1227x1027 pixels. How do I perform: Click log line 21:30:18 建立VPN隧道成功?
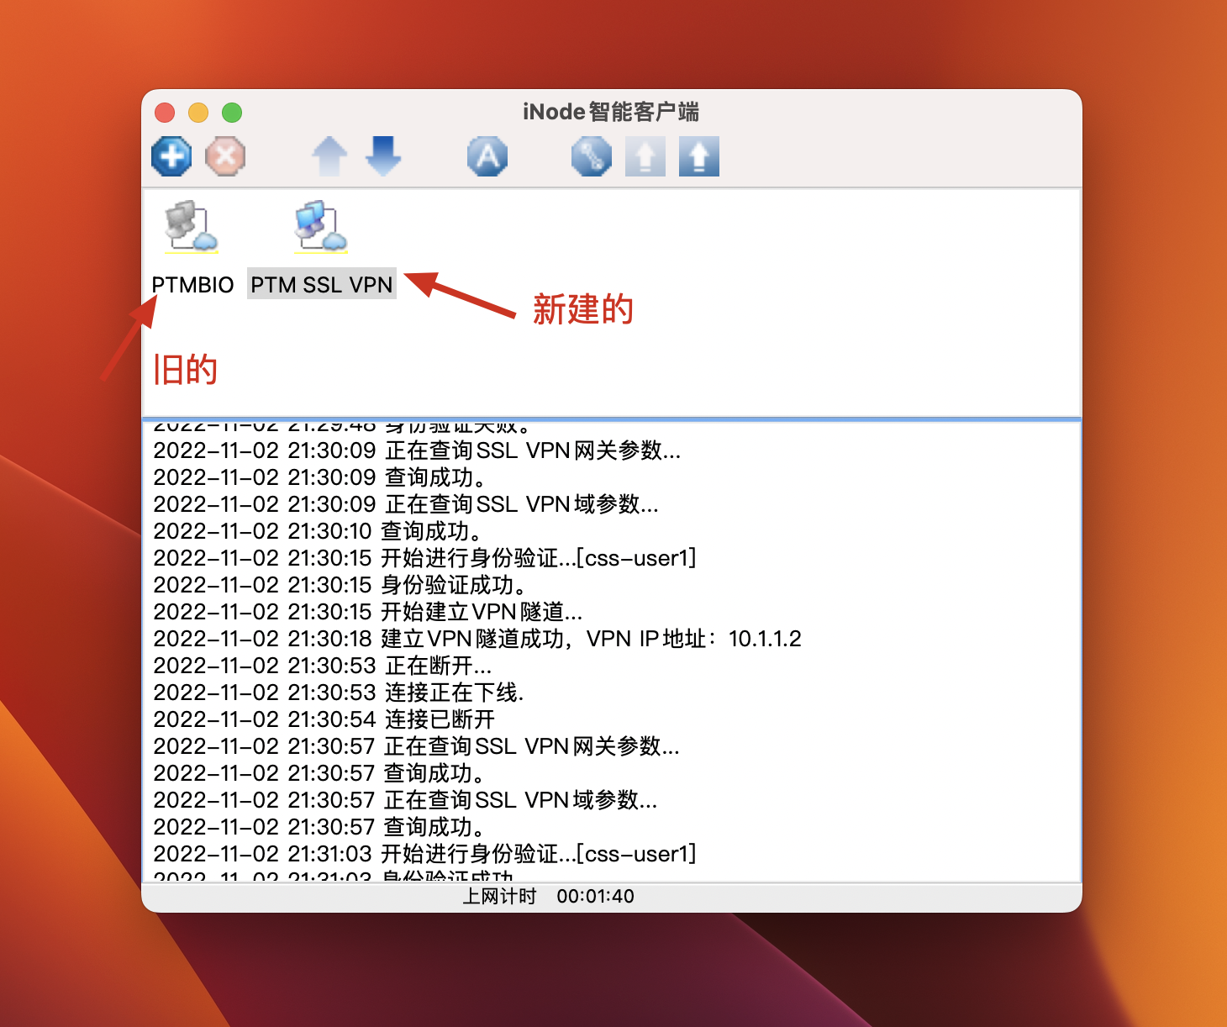coord(477,639)
